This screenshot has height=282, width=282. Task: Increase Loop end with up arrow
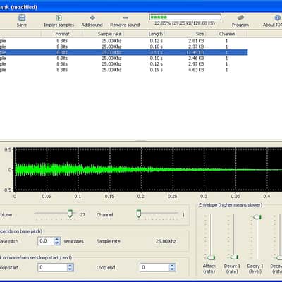pos(172,265)
